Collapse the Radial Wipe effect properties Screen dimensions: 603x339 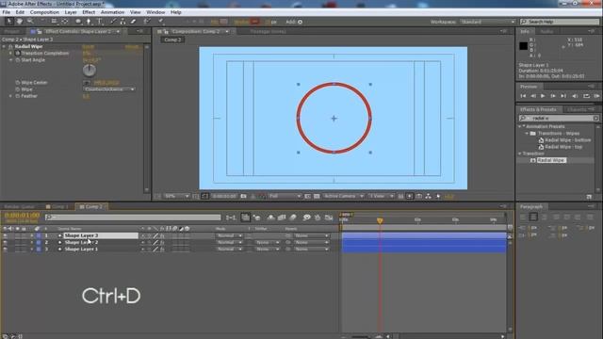point(4,46)
